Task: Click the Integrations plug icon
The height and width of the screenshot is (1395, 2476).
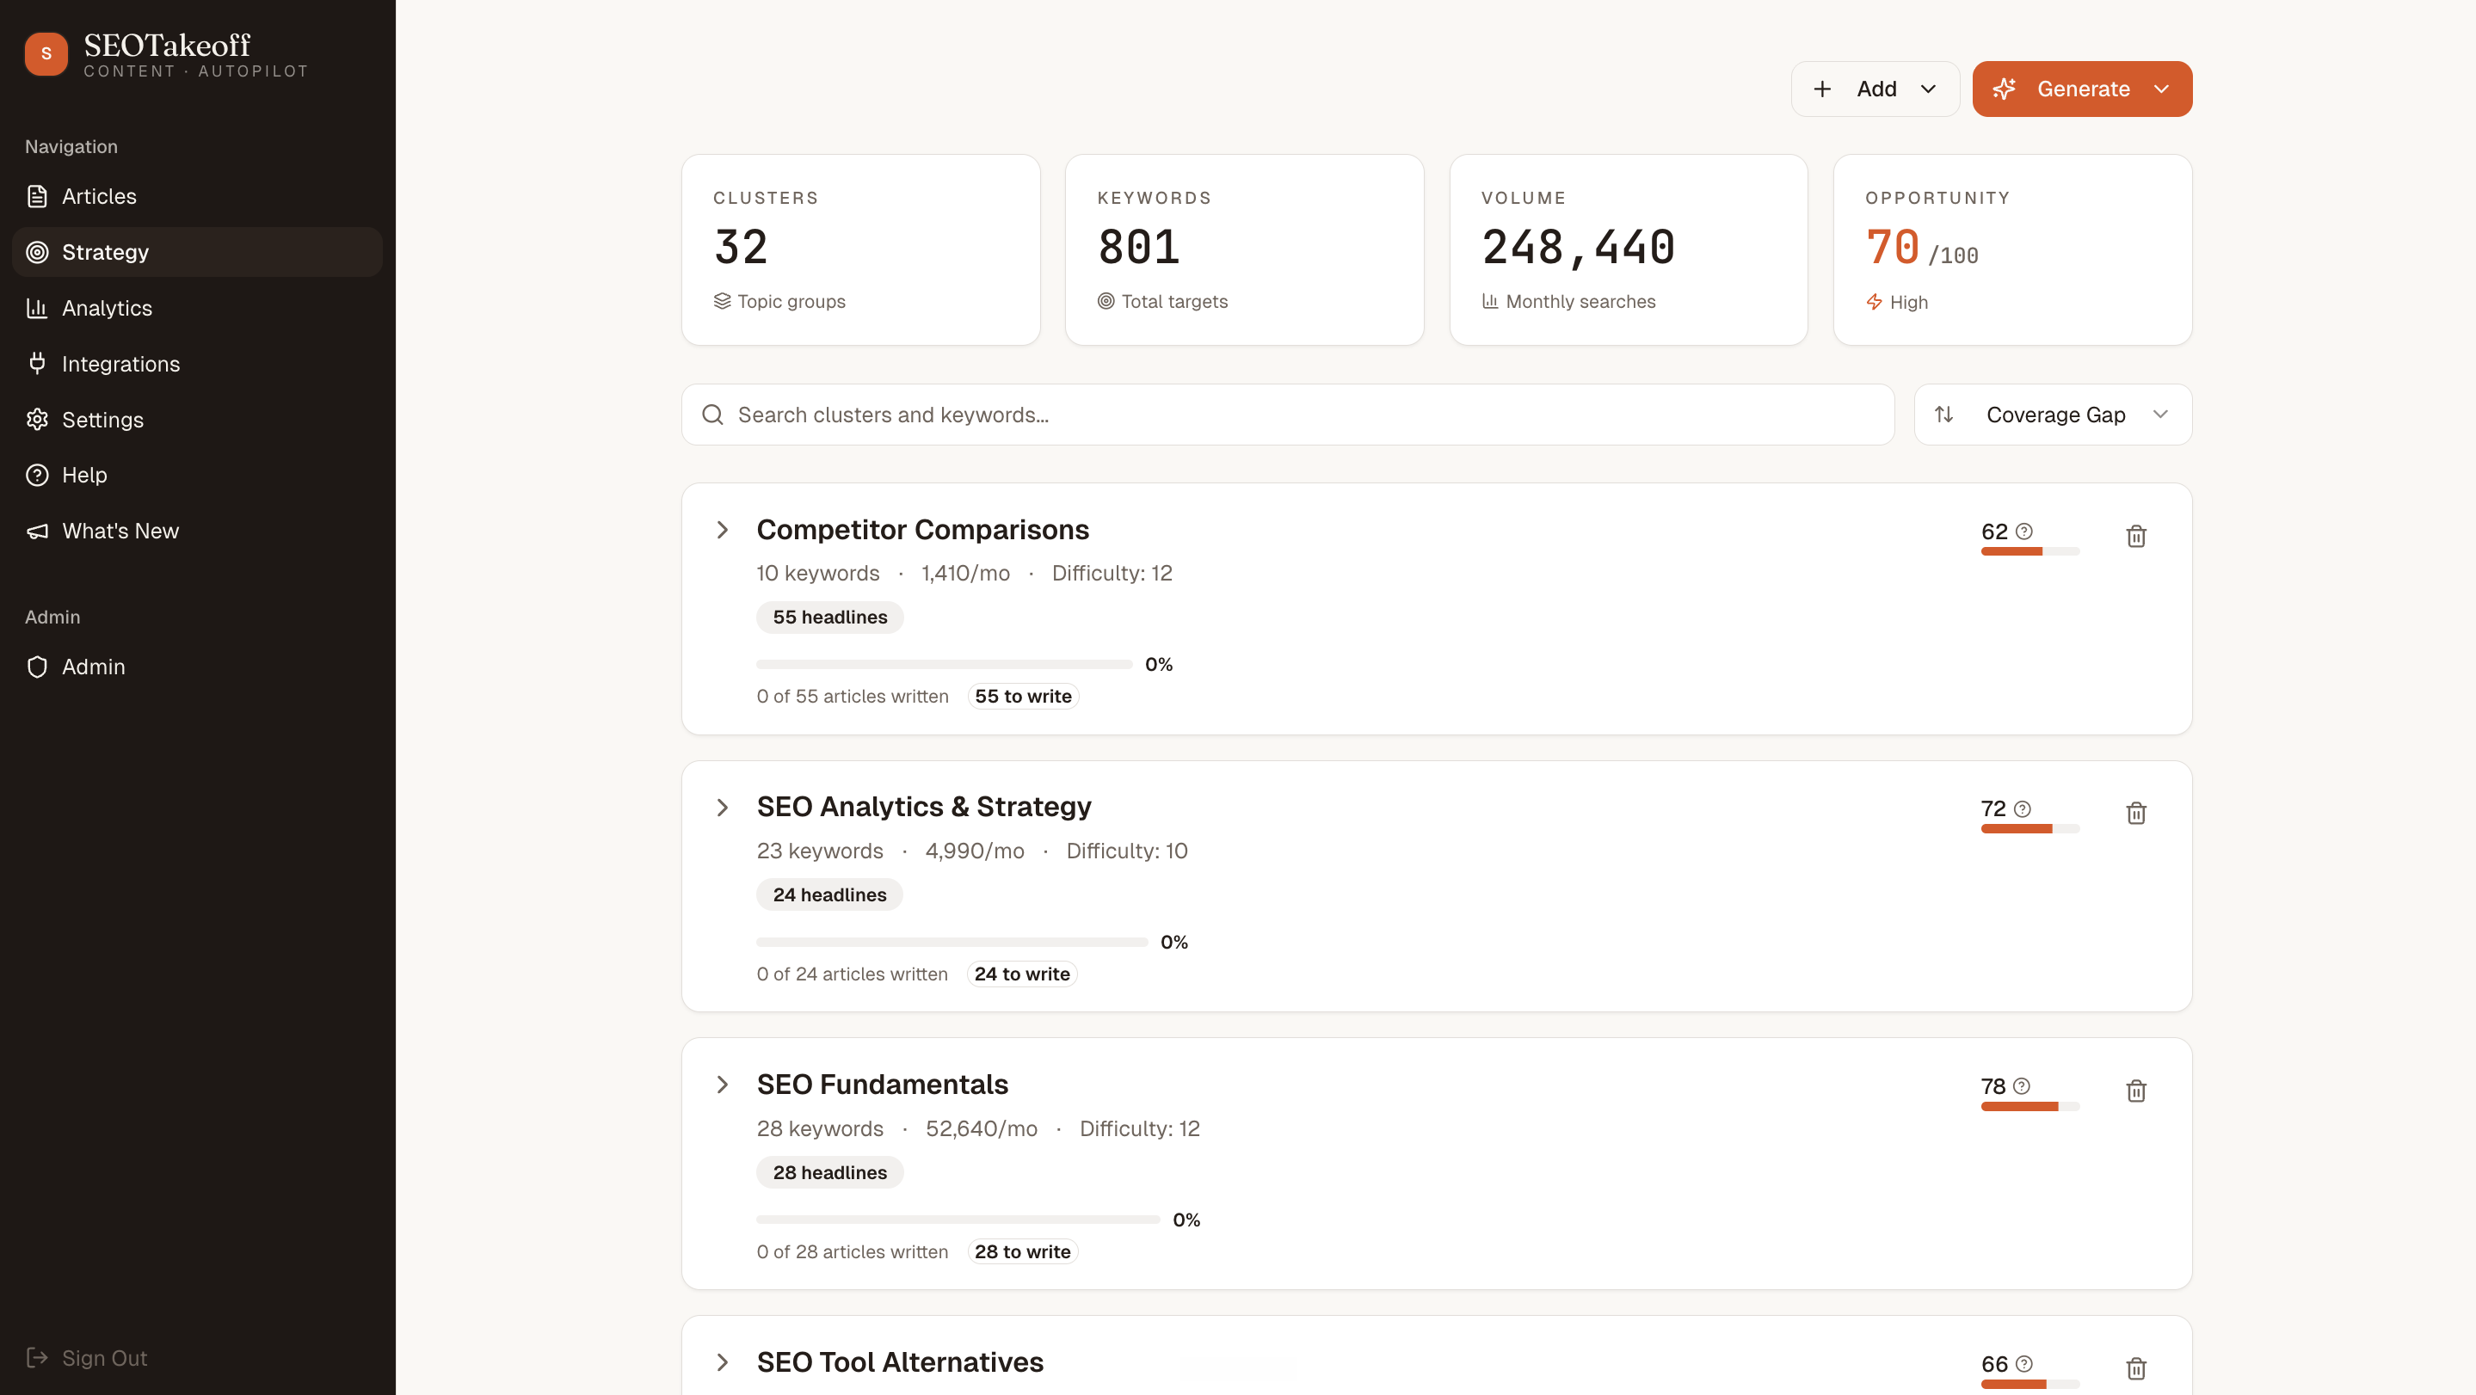Action: (36, 363)
